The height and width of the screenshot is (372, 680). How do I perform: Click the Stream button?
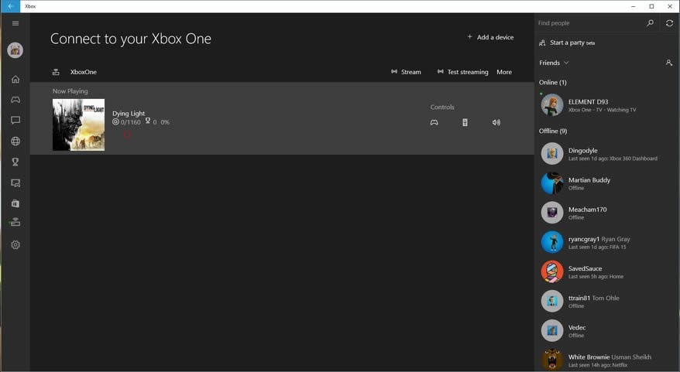pyautogui.click(x=406, y=72)
